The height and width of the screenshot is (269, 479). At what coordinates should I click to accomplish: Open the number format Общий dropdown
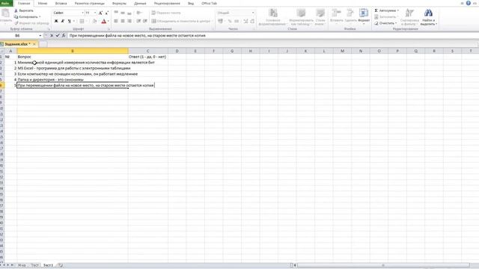point(253,13)
